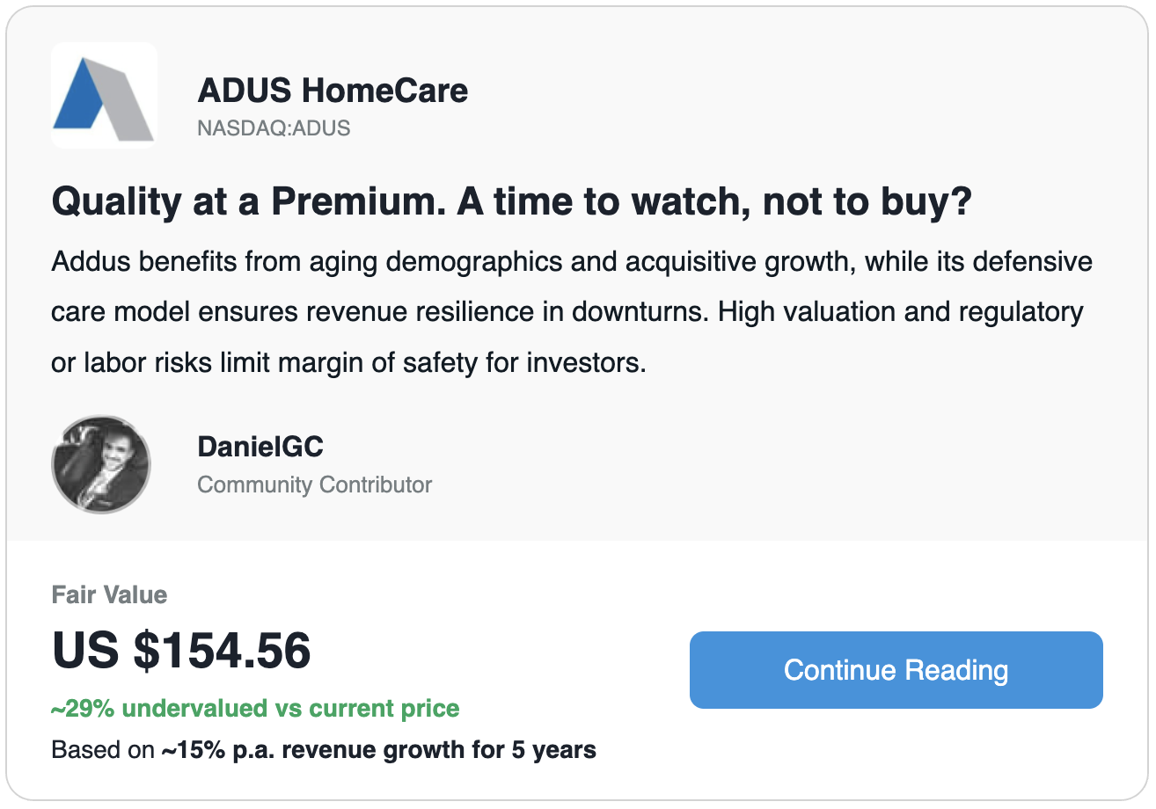The width and height of the screenshot is (1156, 809).
Task: Open the ADUS HomeCare company name
Action: (333, 90)
